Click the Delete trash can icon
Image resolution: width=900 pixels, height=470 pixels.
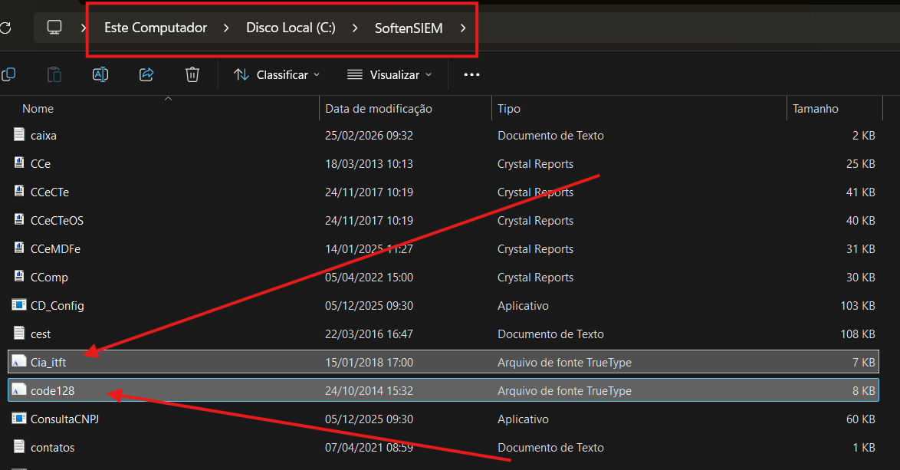(192, 74)
